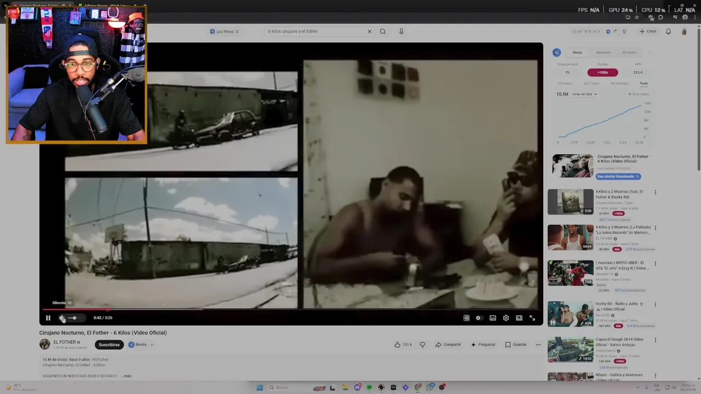Open the notifications bell
This screenshot has width=701, height=394.
coord(668,31)
